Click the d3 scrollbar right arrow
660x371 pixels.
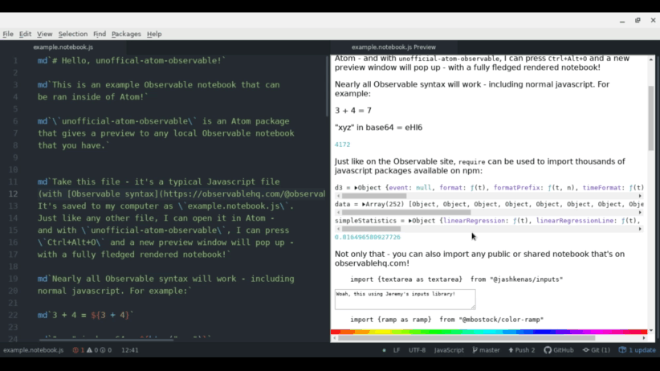pos(640,196)
